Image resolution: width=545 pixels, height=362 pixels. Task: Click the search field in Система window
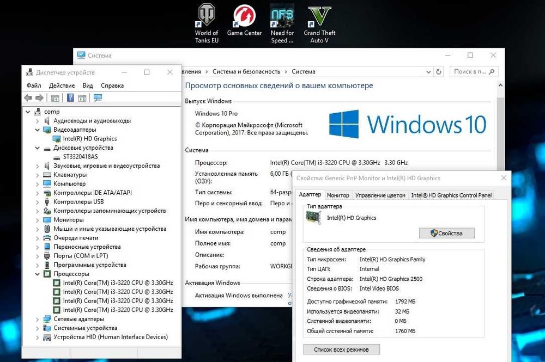point(474,72)
